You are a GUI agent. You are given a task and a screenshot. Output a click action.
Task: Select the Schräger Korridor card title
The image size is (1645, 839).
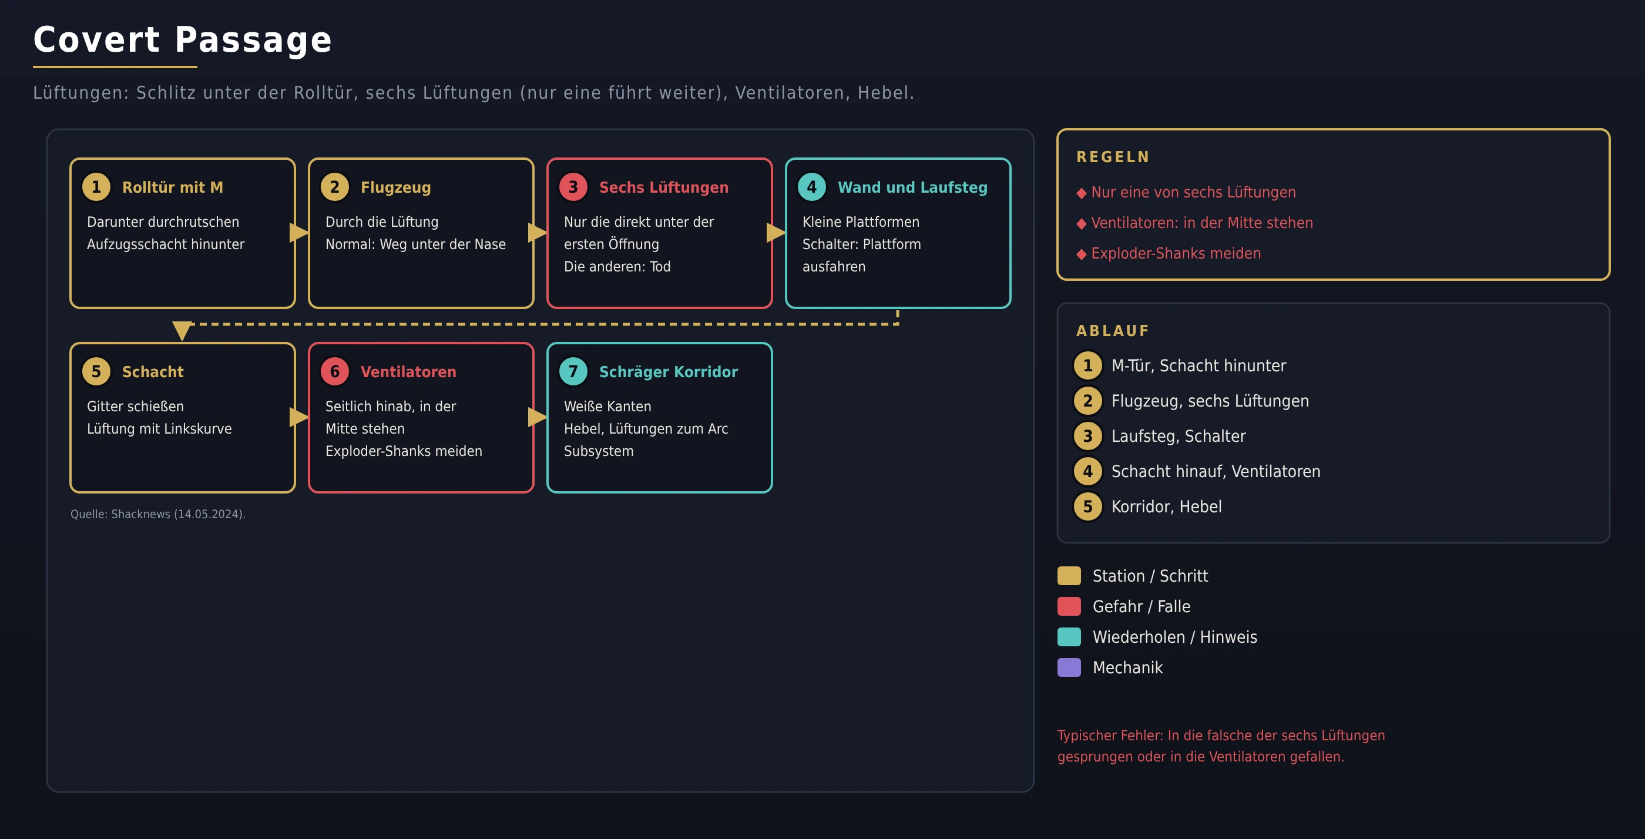pyautogui.click(x=669, y=371)
